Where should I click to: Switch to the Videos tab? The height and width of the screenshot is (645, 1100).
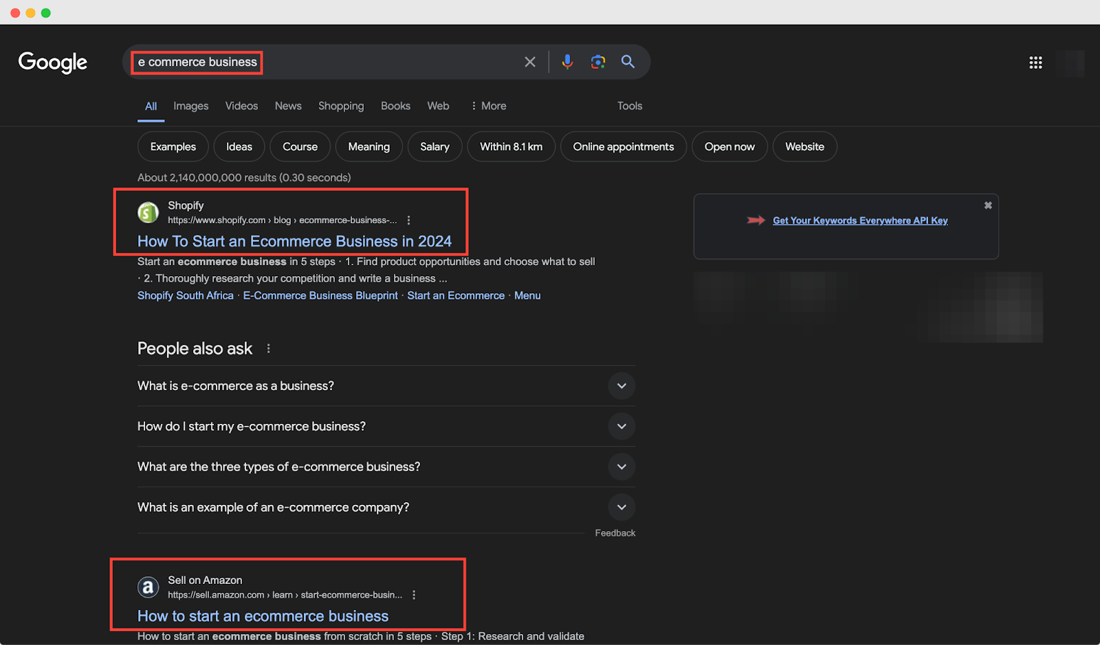pyautogui.click(x=241, y=106)
